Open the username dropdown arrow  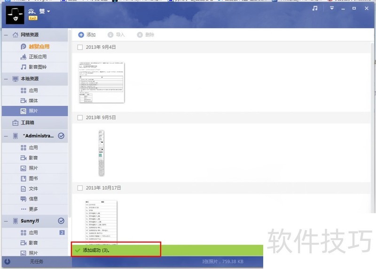point(48,11)
